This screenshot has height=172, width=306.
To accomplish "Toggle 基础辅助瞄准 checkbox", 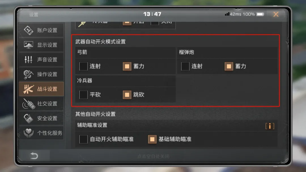I will [152, 139].
